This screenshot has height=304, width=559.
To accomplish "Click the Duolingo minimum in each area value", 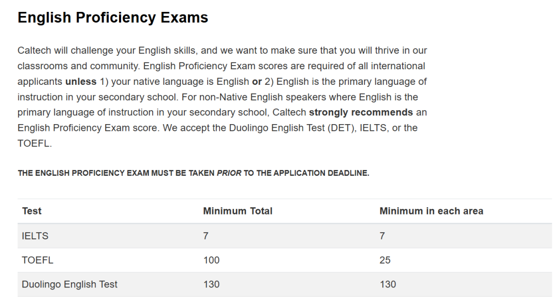I will coord(388,284).
